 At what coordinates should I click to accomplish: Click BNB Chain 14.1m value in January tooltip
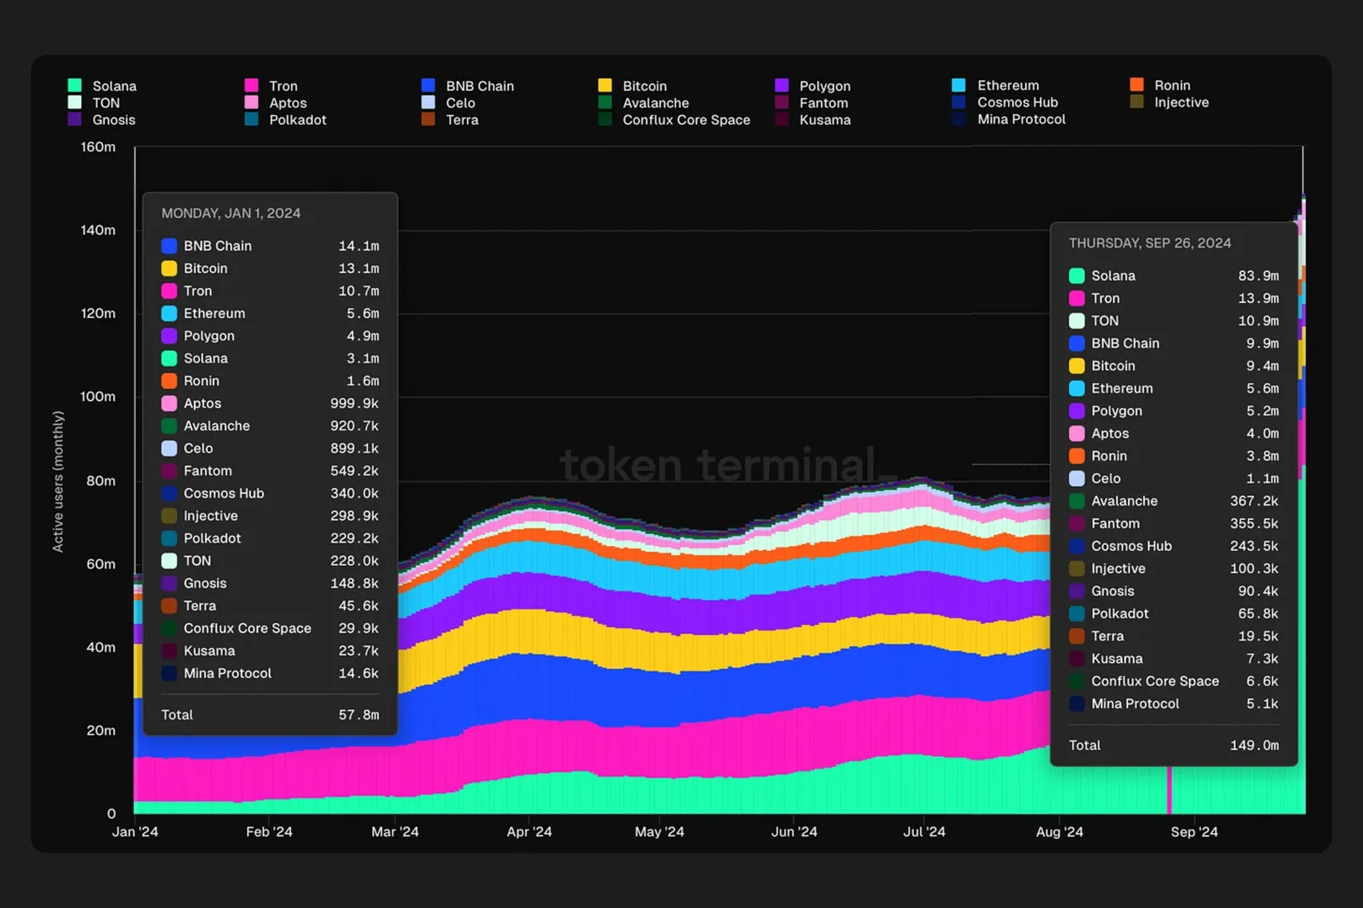click(358, 245)
